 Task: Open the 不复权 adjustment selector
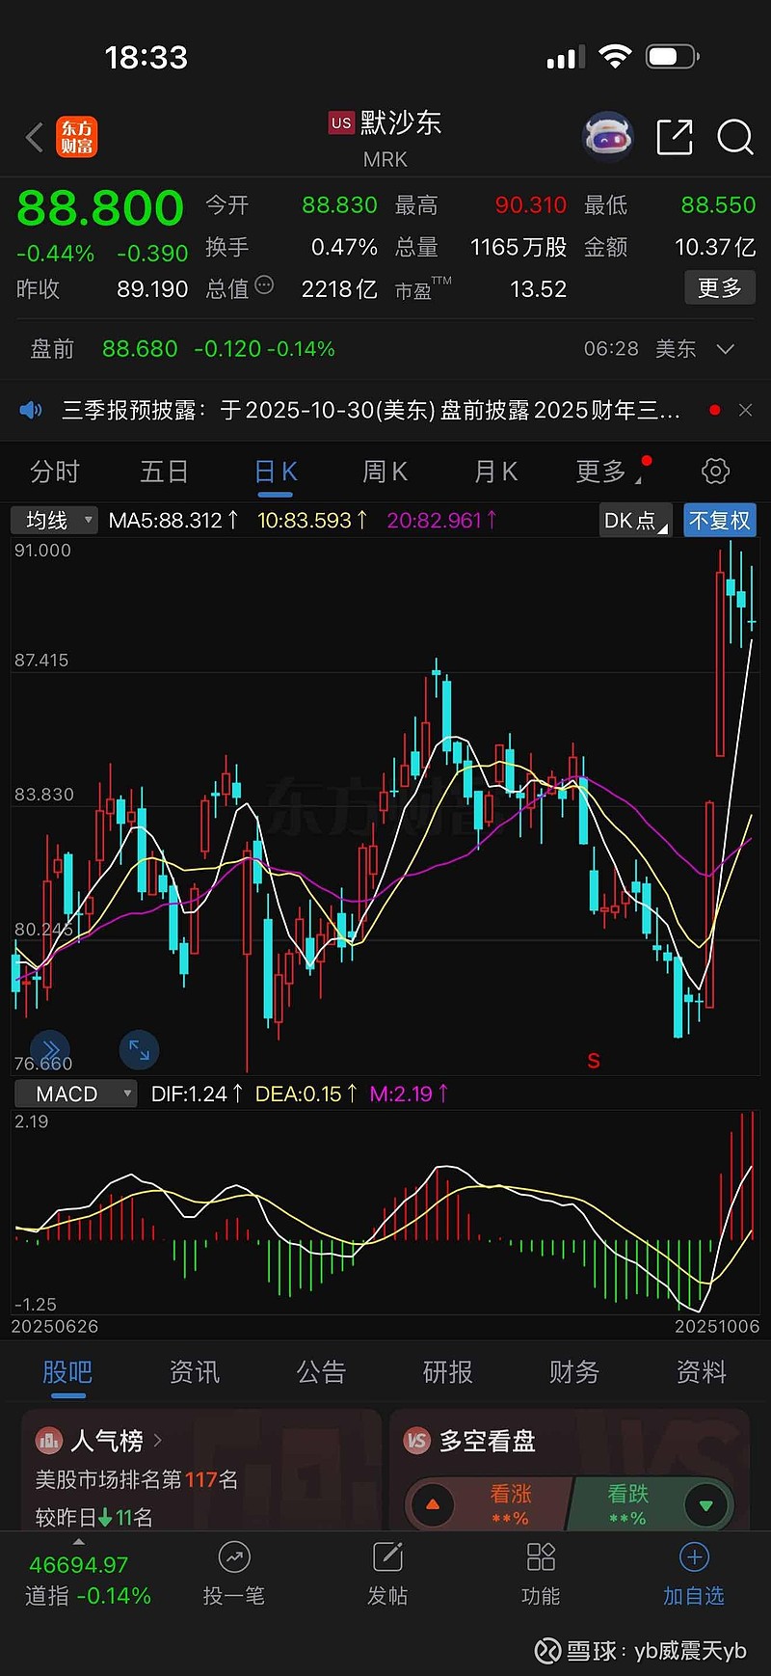tap(719, 521)
